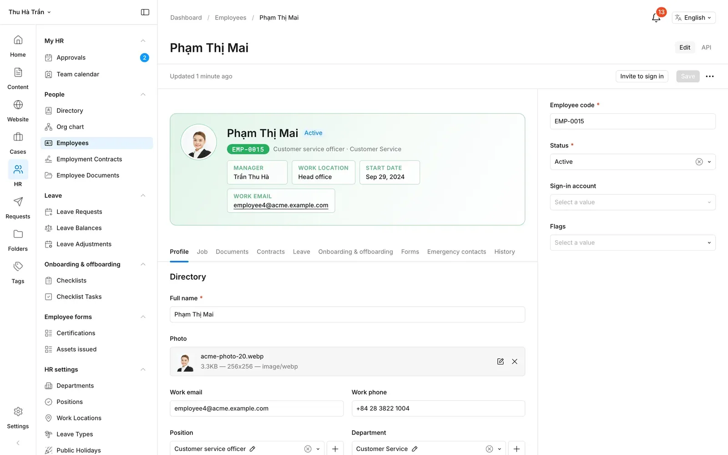Remove the acme-photo-20.webp photo

[x=515, y=362]
